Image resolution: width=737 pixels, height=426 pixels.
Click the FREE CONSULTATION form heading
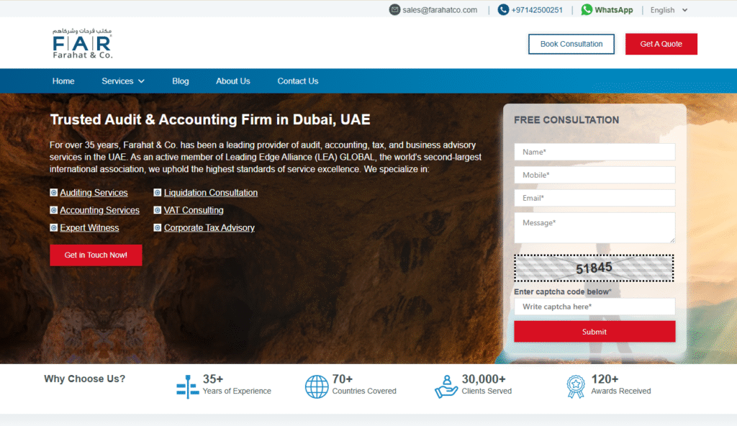[566, 120]
